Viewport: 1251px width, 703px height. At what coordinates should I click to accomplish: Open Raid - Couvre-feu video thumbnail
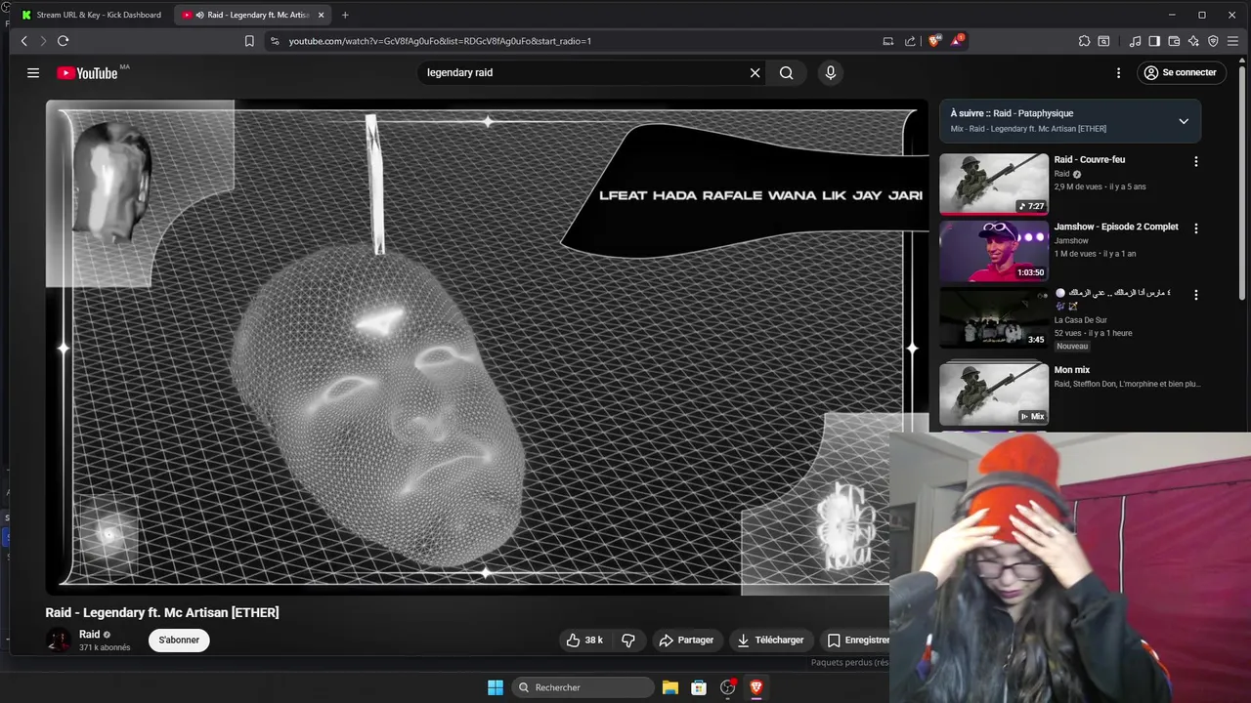(994, 184)
